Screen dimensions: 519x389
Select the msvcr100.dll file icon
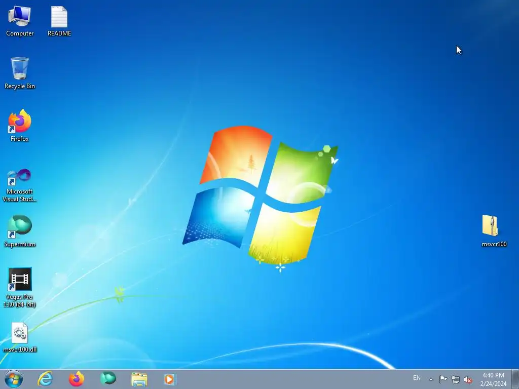20,337
